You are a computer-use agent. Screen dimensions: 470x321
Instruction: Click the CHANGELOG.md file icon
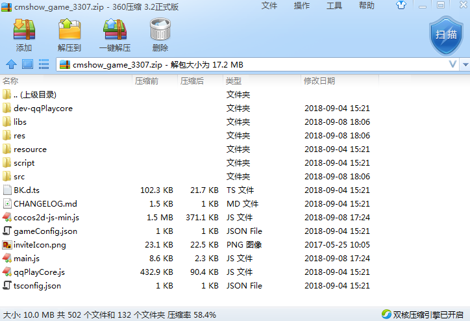(7, 203)
